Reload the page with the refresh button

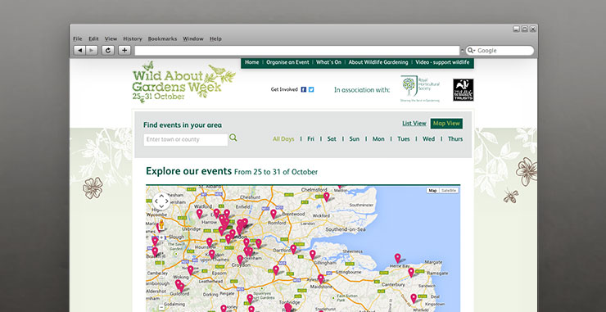[108, 50]
